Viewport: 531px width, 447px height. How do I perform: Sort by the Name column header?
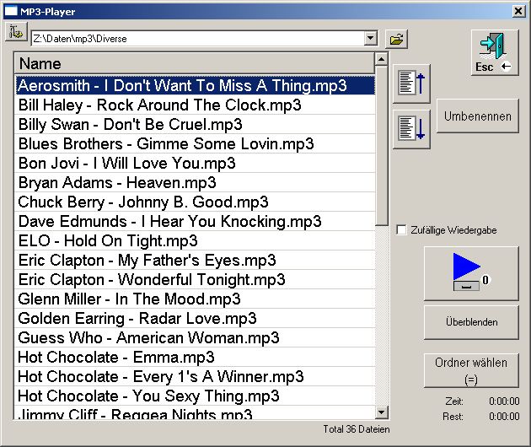[x=195, y=63]
